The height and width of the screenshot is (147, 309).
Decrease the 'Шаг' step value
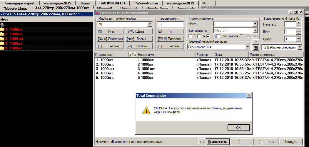click(x=299, y=33)
